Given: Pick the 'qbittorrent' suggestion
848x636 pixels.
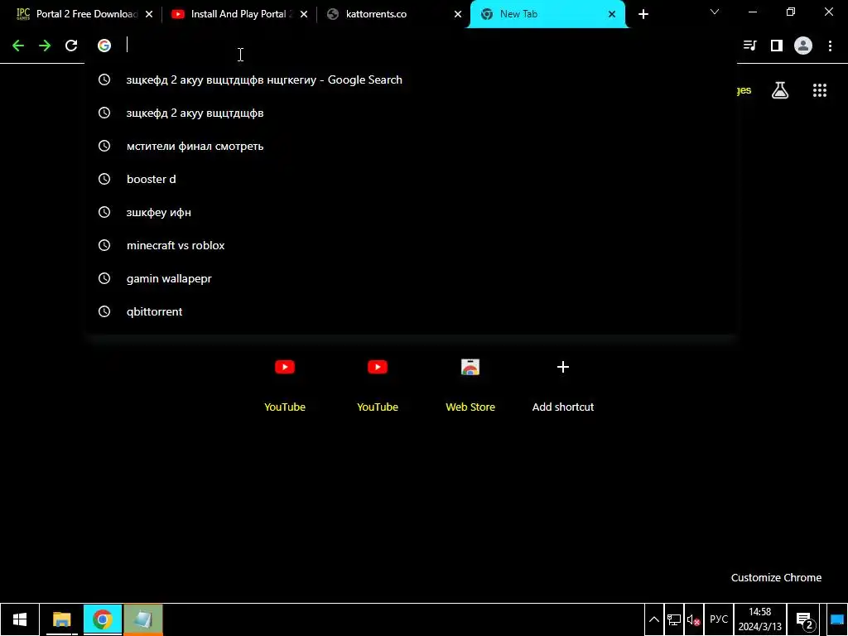Looking at the screenshot, I should pos(411,311).
